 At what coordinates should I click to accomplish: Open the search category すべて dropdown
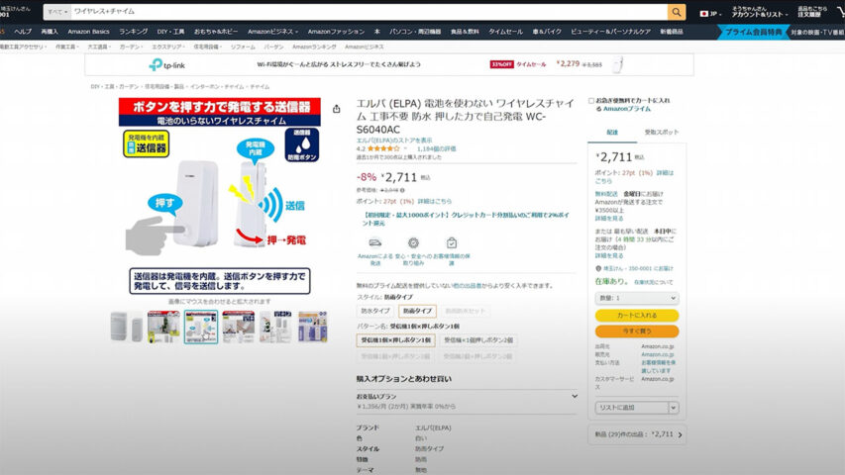[x=55, y=12]
